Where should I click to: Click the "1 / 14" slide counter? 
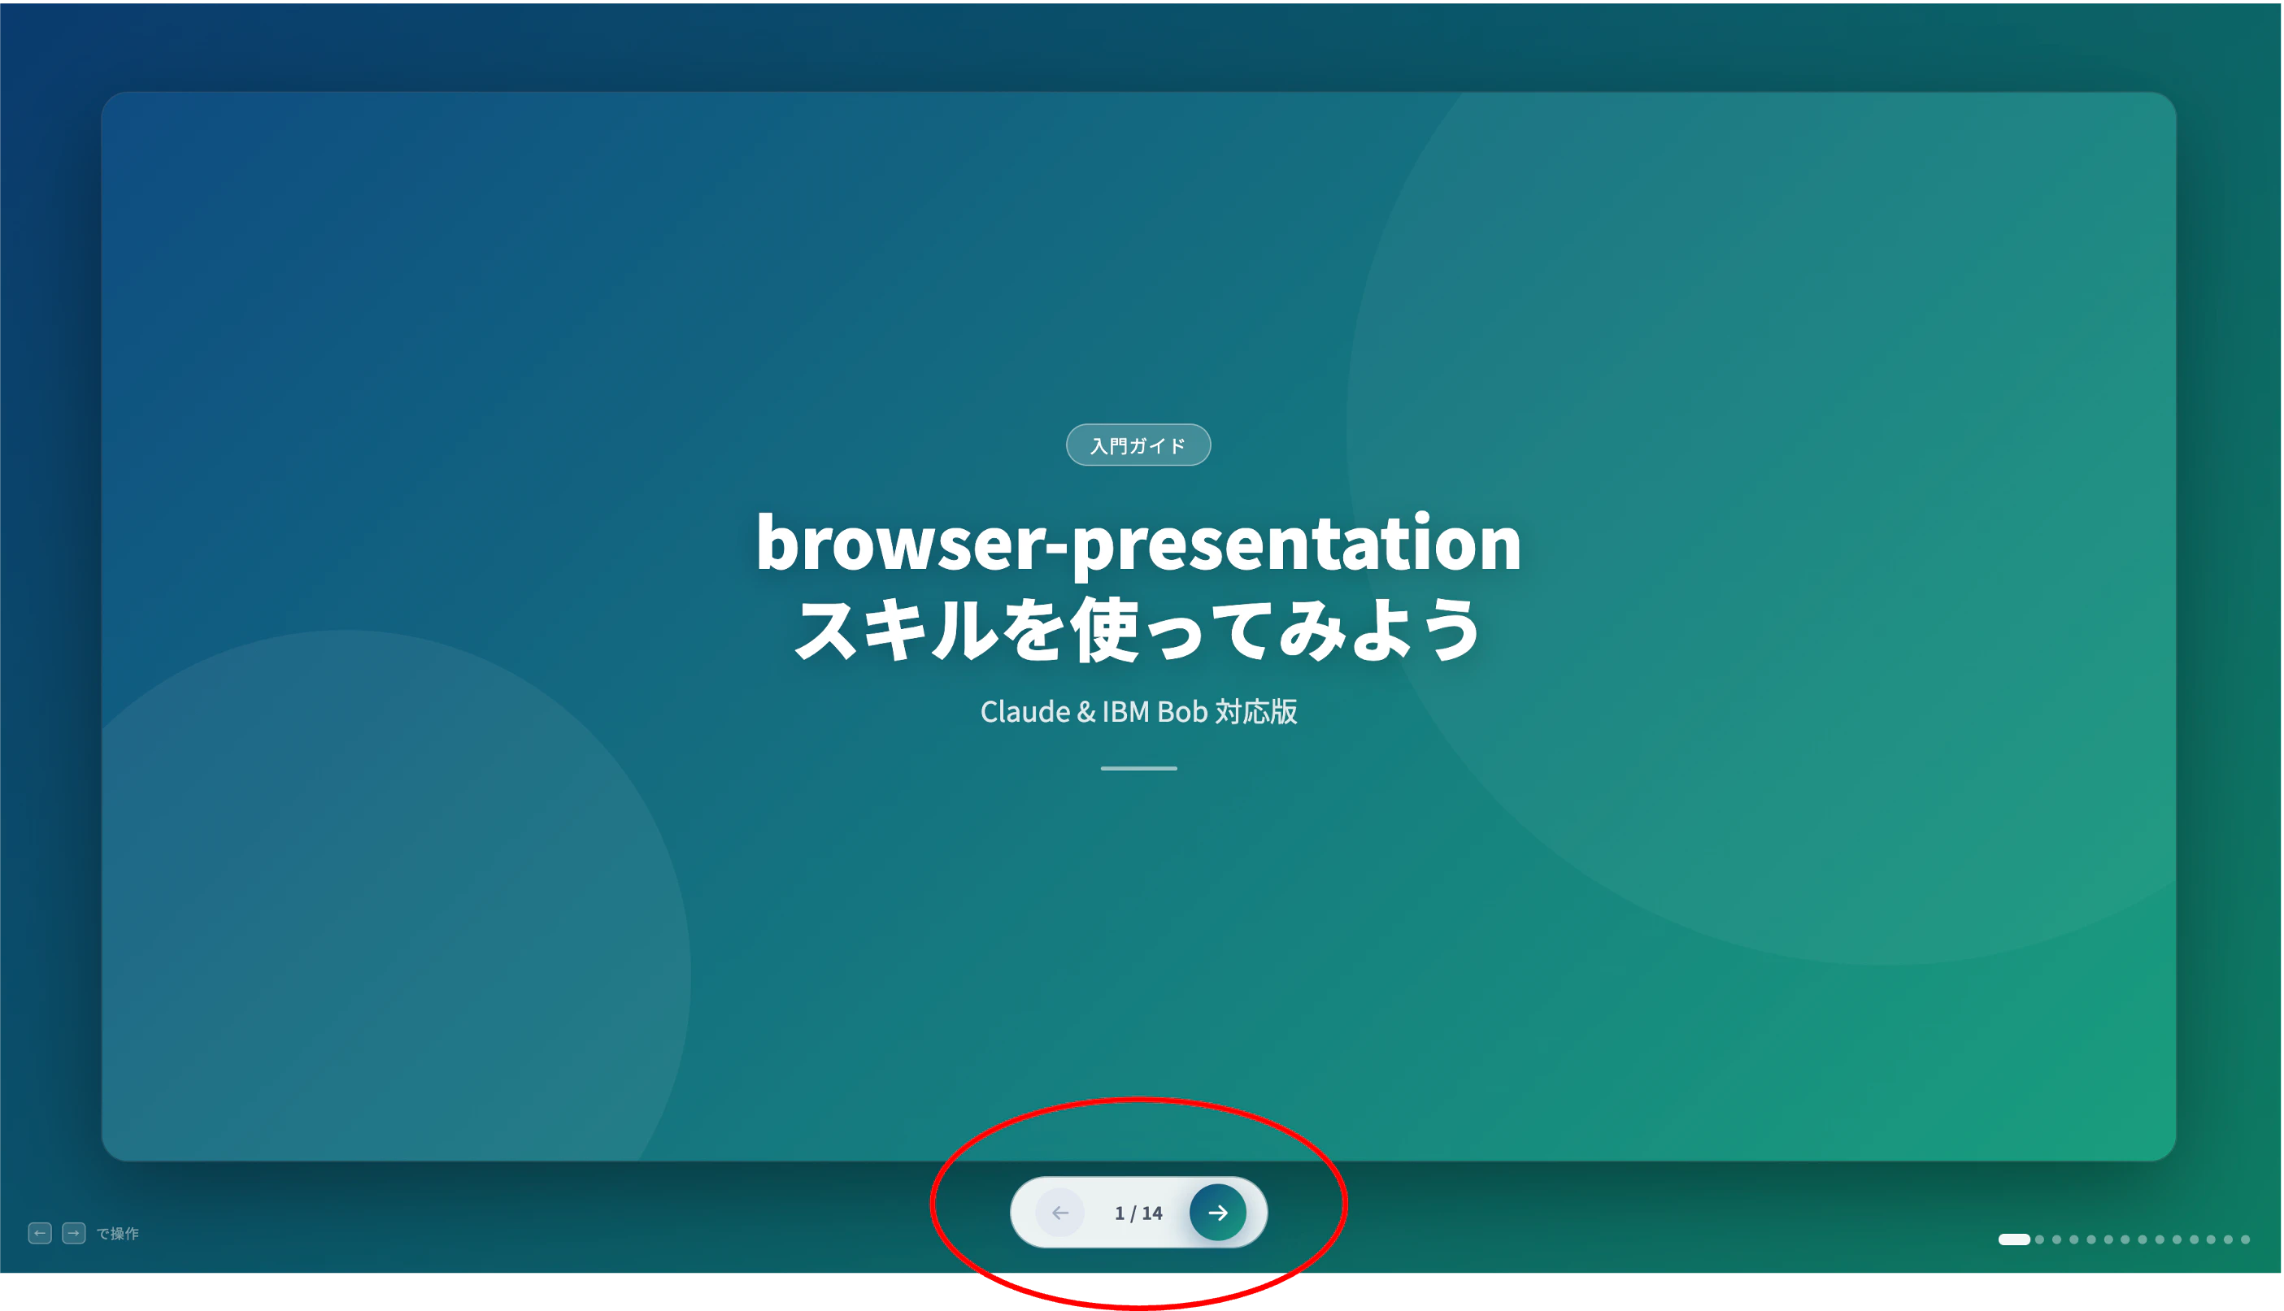(x=1138, y=1213)
